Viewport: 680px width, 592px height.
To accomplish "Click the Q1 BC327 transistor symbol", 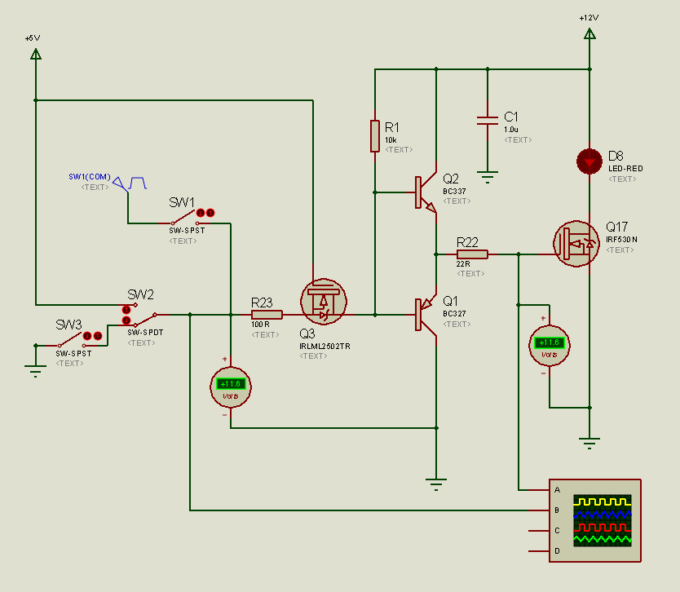I will coord(424,315).
